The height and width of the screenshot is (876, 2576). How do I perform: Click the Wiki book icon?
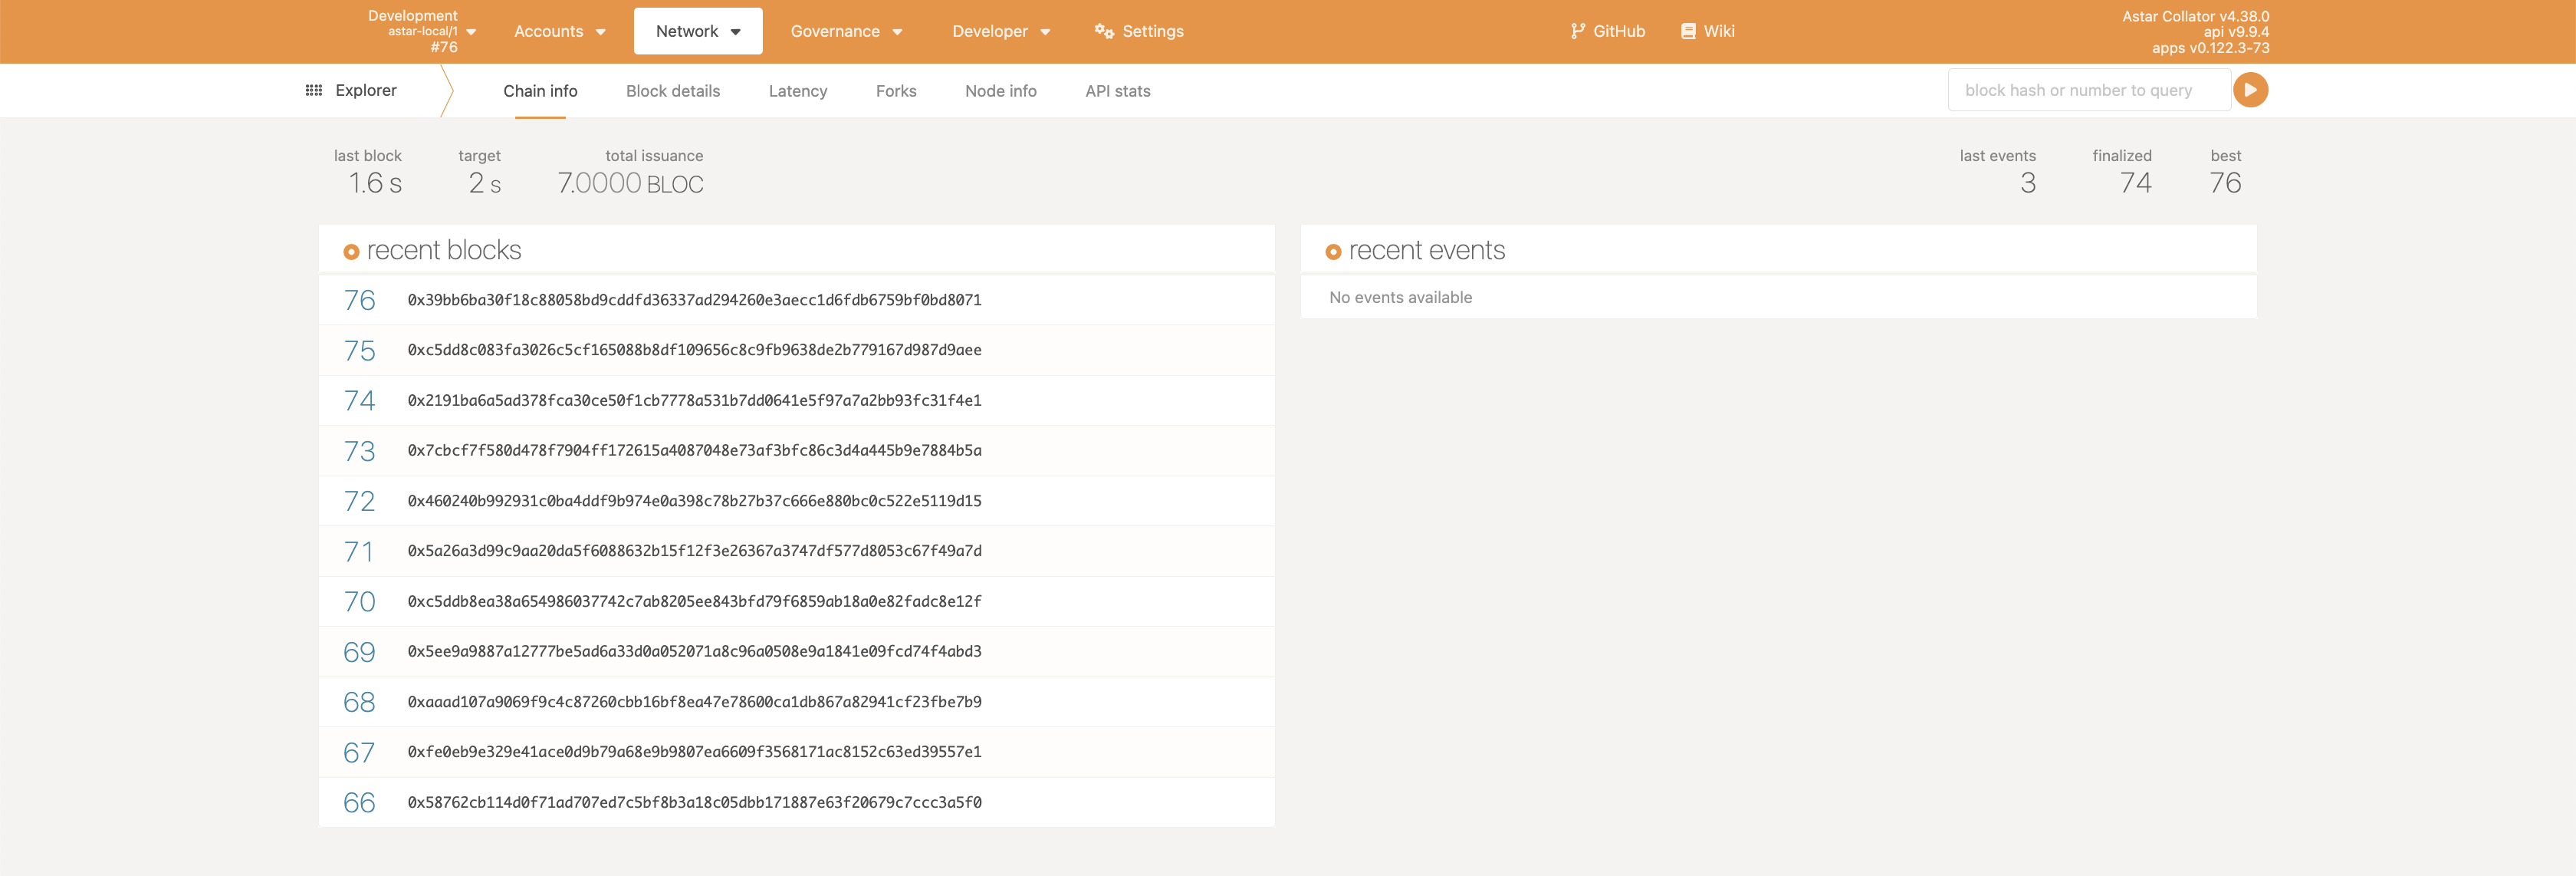pos(1688,31)
